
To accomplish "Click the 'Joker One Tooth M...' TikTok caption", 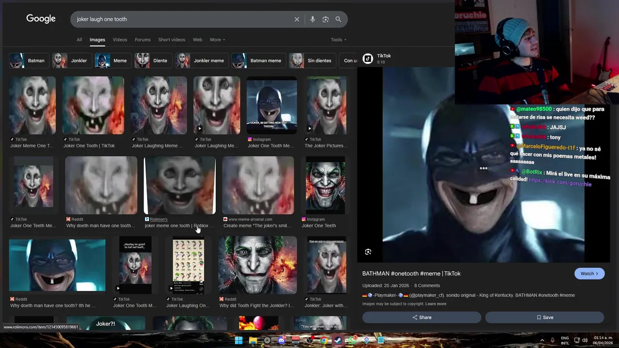I will [135, 305].
